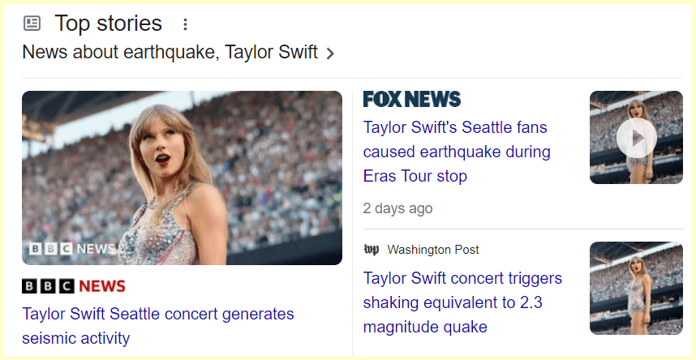This screenshot has width=696, height=360.
Task: Open headline about 2.3 magnitude quake
Action: pyautogui.click(x=462, y=302)
